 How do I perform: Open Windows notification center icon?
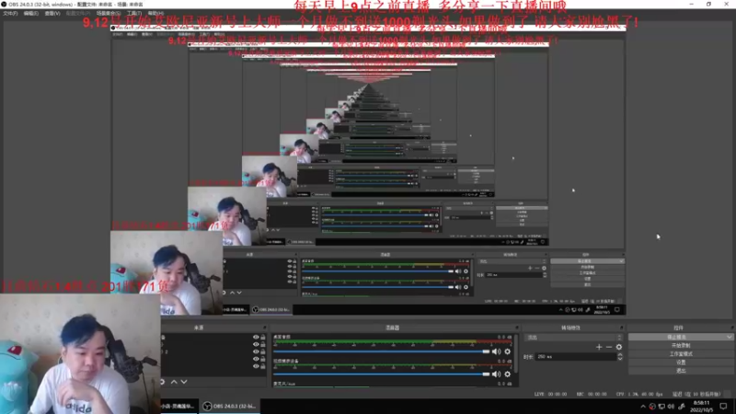[x=723, y=406]
